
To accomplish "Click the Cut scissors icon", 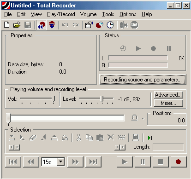I will point(78,138).
